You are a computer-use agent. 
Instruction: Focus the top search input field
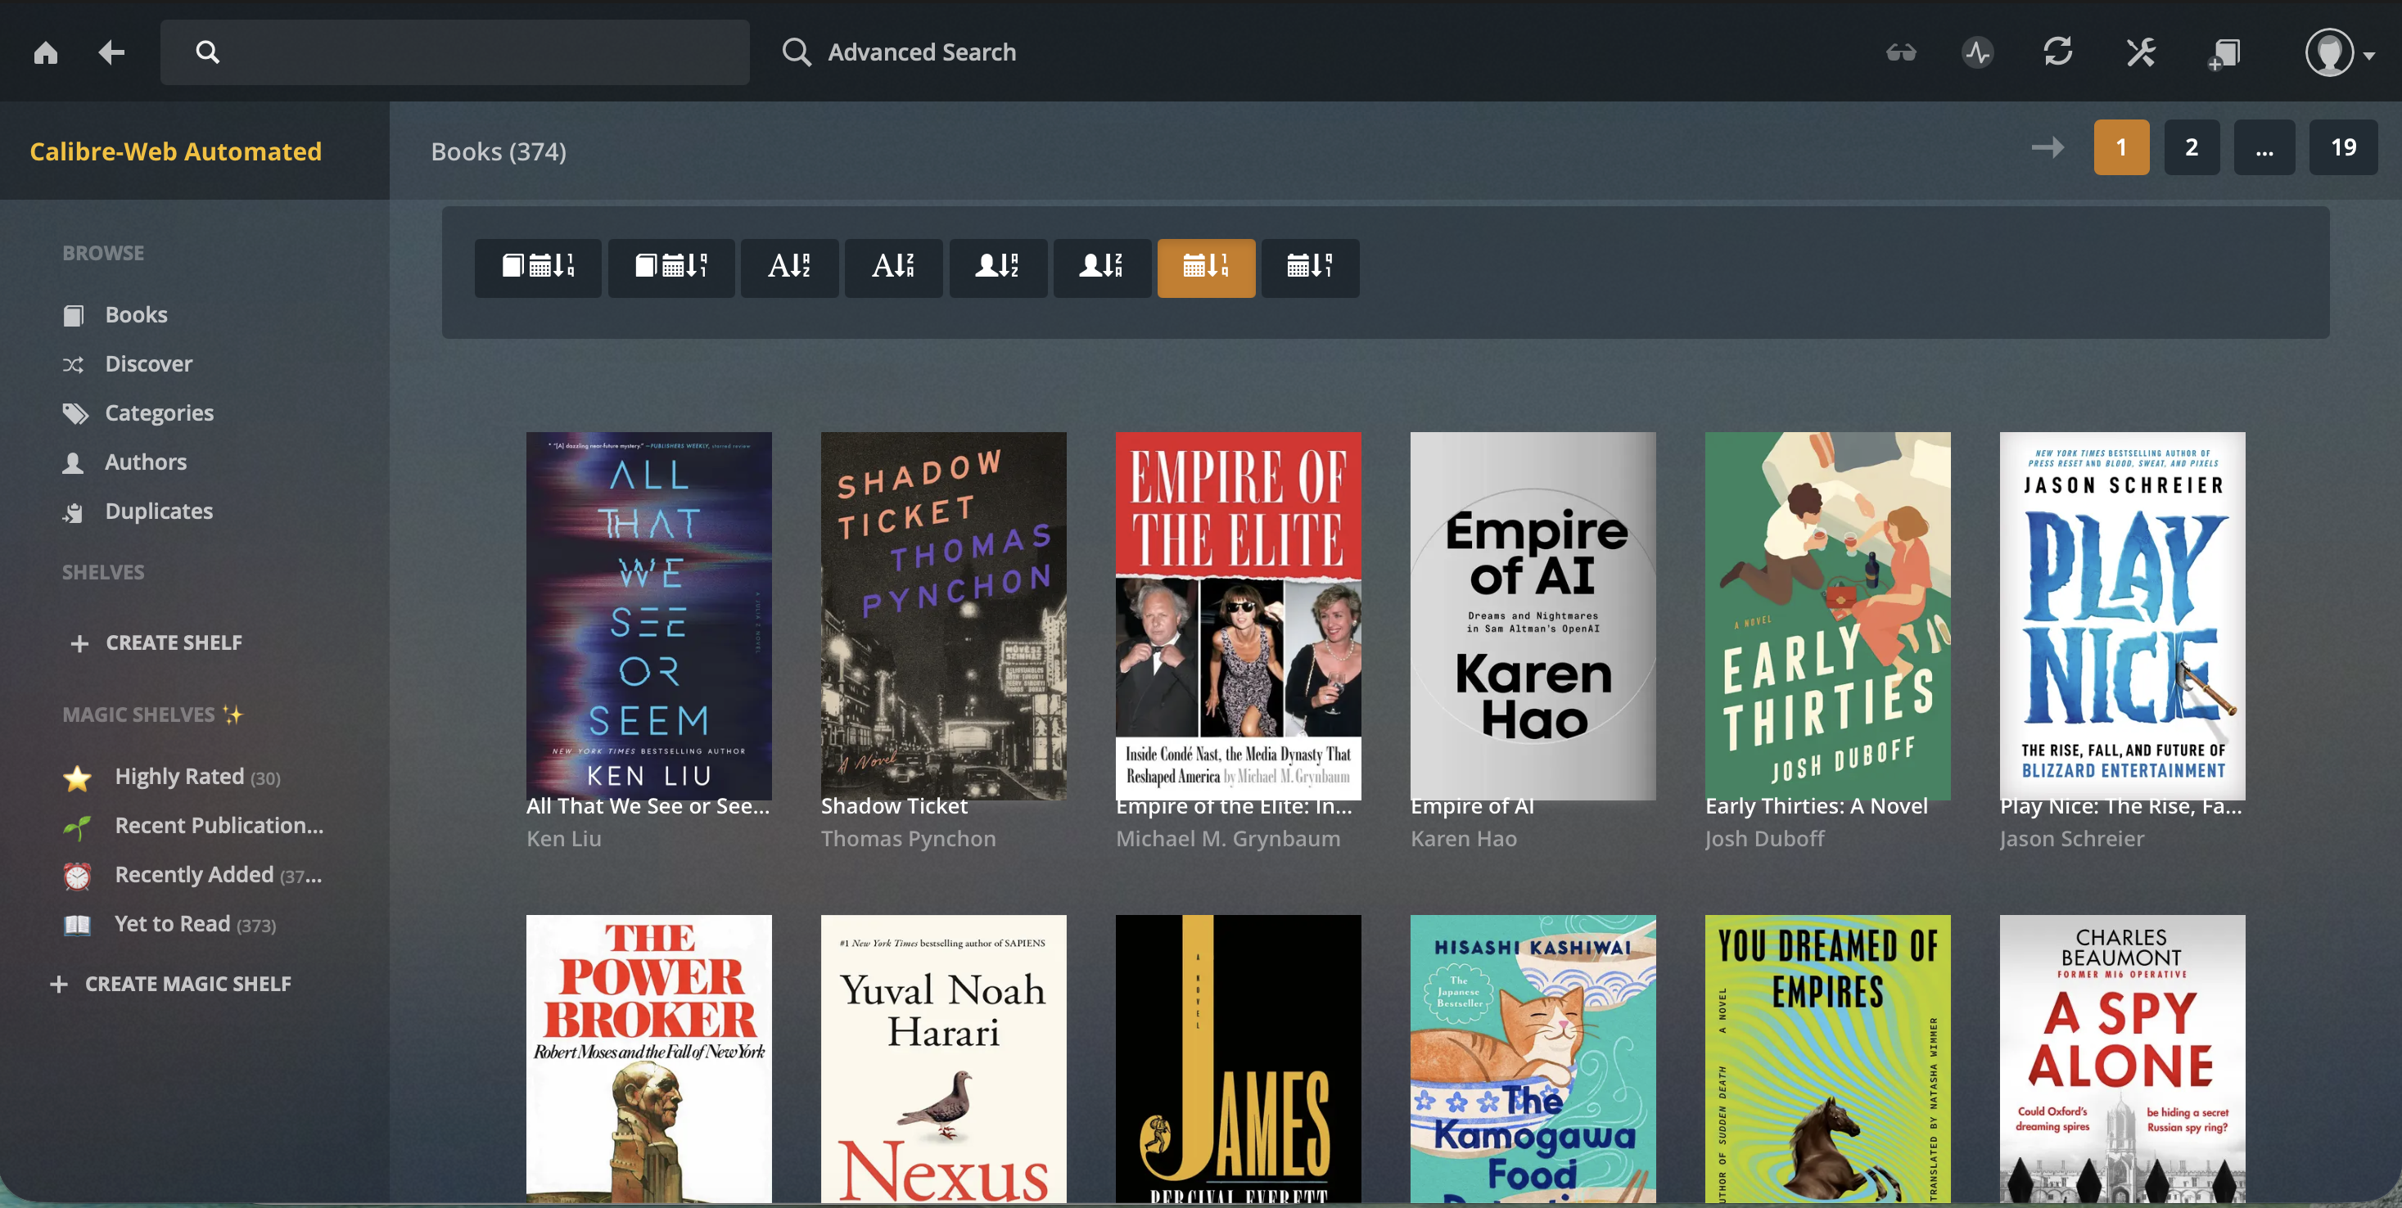click(x=455, y=52)
